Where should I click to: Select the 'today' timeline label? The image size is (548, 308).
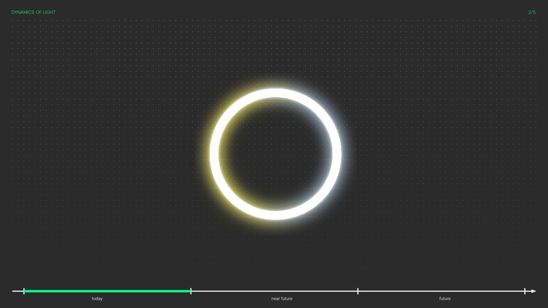tap(97, 299)
